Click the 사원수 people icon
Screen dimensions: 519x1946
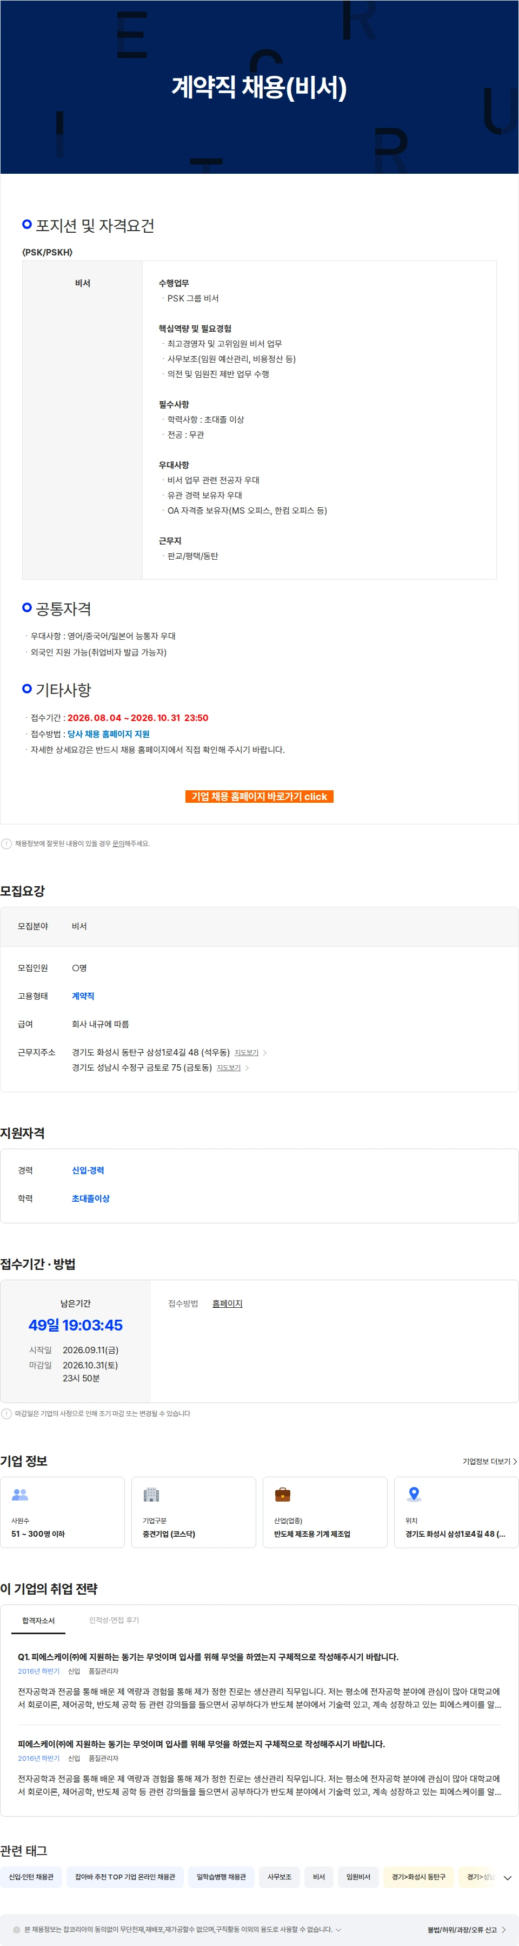coord(21,1494)
